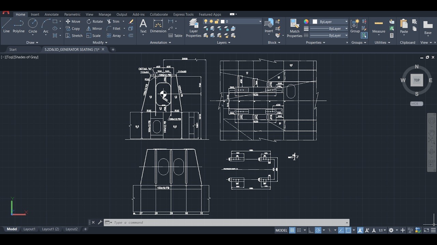This screenshot has height=245, width=437.
Task: Click the Rectangle tool icon
Action: point(55,21)
